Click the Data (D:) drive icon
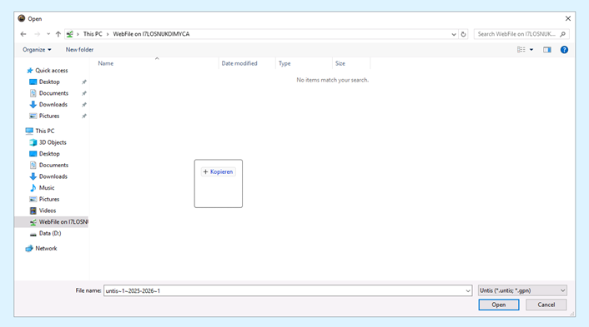Screen dimensions: 589x327 [33, 234]
